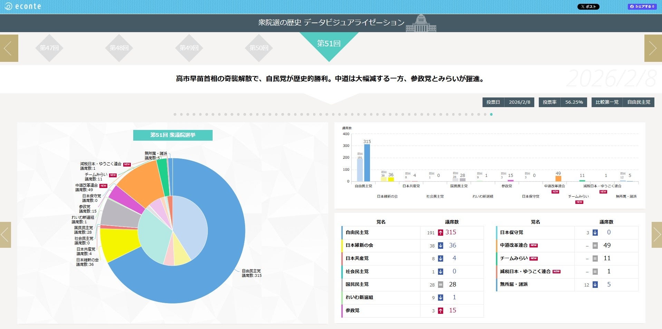Click the last teal pagination dot
The image size is (662, 329).
(491, 114)
